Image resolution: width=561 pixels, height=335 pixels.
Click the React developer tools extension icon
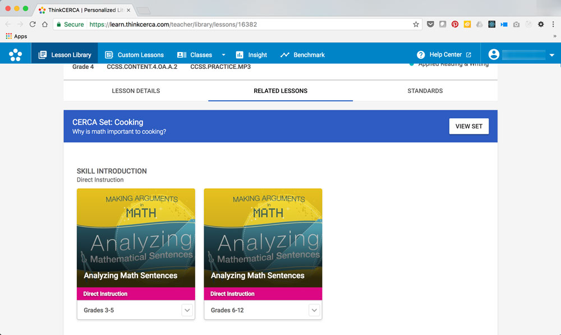point(491,24)
